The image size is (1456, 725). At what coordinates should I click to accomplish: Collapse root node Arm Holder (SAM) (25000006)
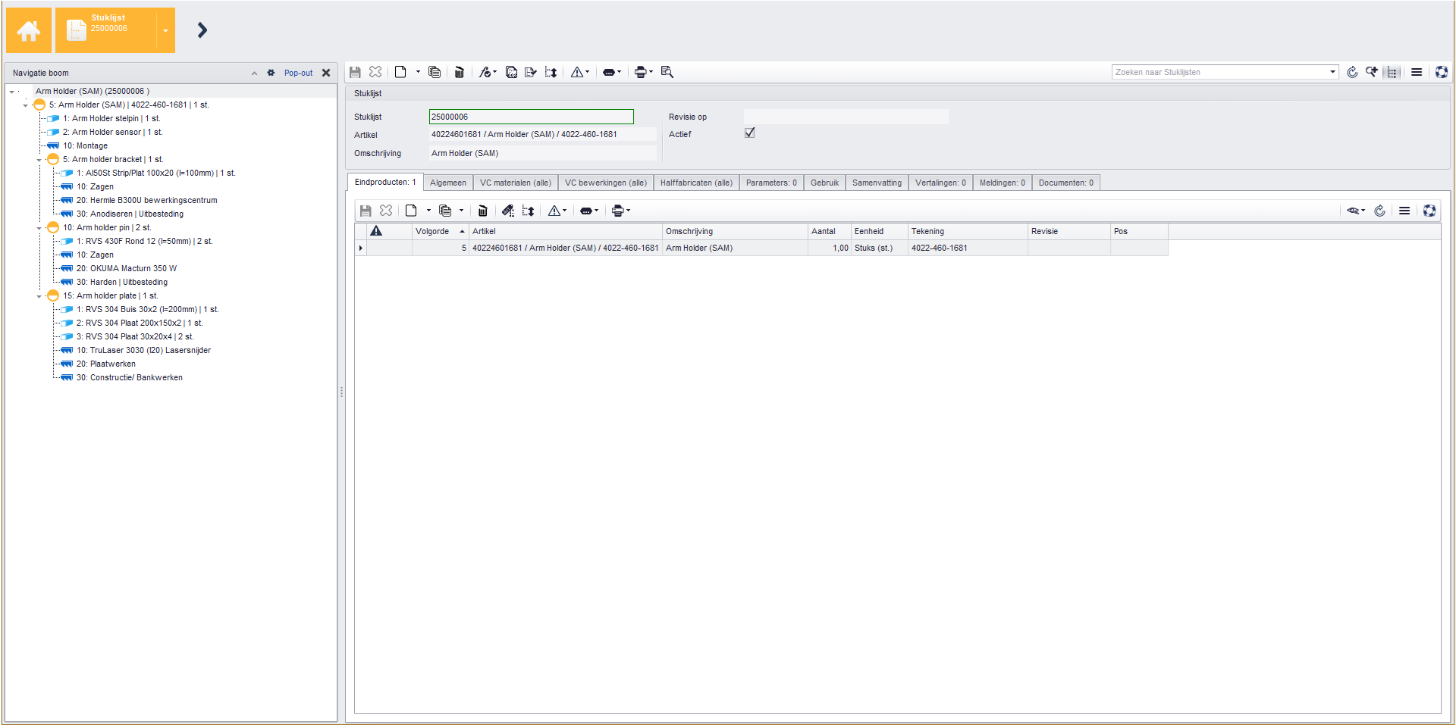click(x=12, y=92)
